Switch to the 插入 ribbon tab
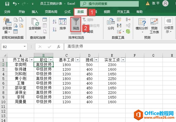 pos(35,12)
